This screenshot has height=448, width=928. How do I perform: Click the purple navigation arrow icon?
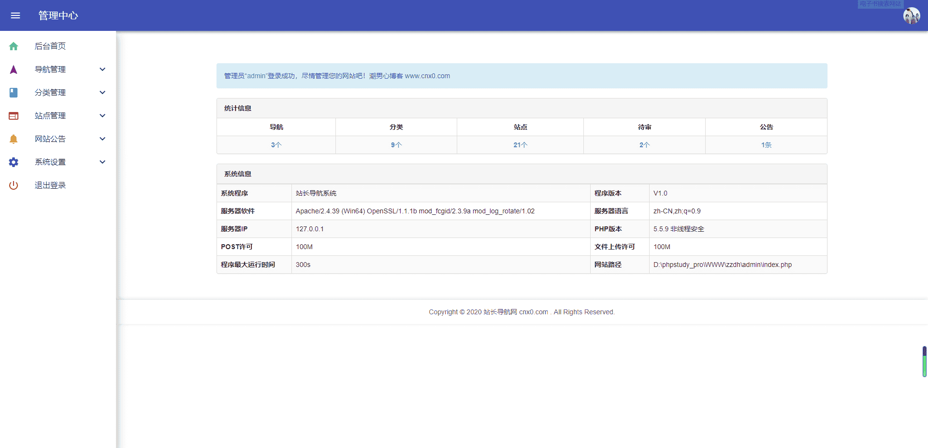[14, 70]
